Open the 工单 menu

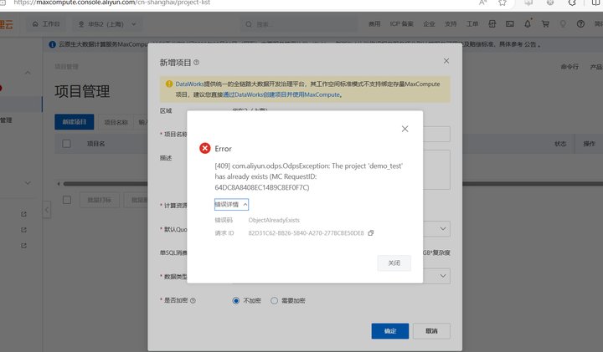pos(472,23)
